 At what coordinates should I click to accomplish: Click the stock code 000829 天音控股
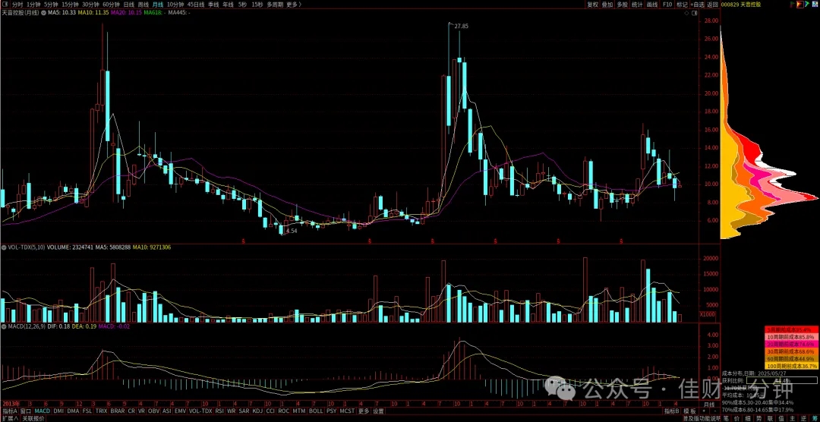click(x=740, y=5)
